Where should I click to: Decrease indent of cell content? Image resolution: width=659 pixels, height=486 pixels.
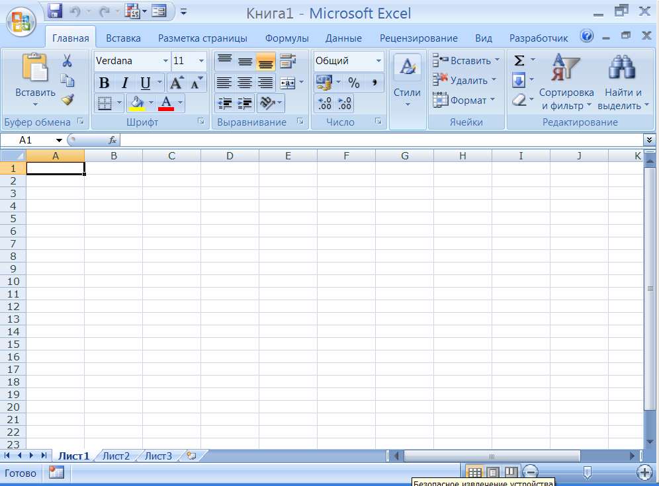click(225, 103)
